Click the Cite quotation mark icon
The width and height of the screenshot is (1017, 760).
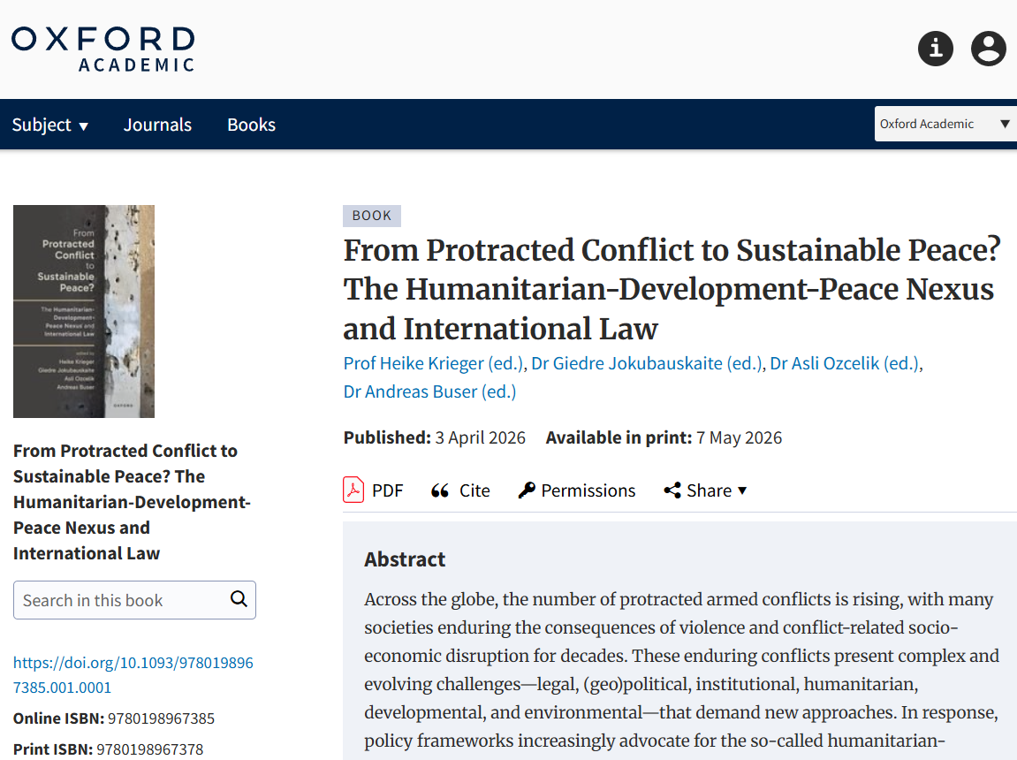[440, 490]
